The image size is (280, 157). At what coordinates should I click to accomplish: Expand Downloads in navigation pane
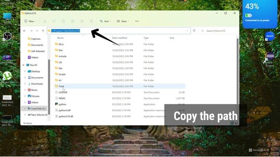pos(25,84)
